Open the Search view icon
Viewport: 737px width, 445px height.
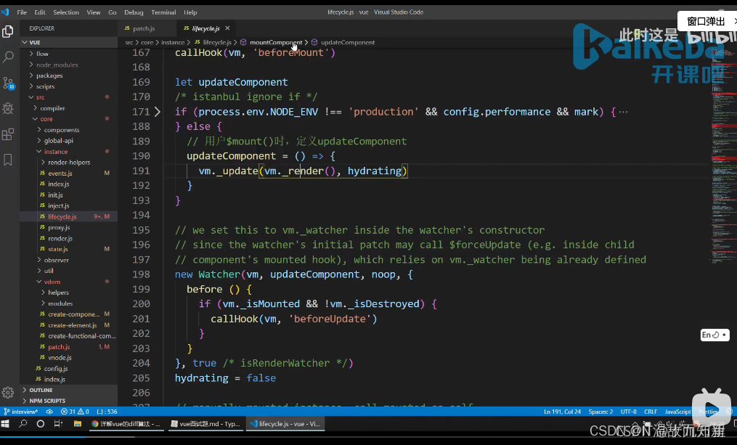coord(8,57)
